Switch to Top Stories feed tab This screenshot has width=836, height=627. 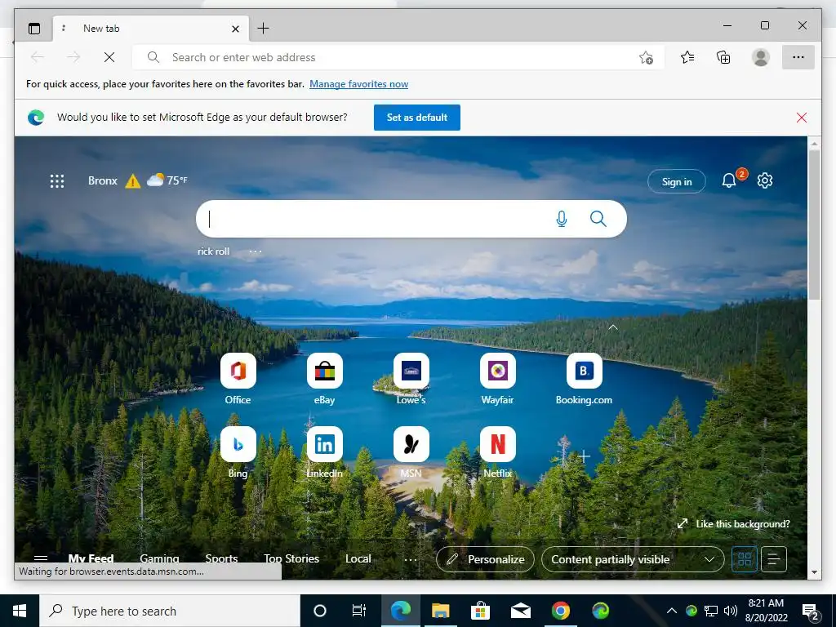click(291, 558)
